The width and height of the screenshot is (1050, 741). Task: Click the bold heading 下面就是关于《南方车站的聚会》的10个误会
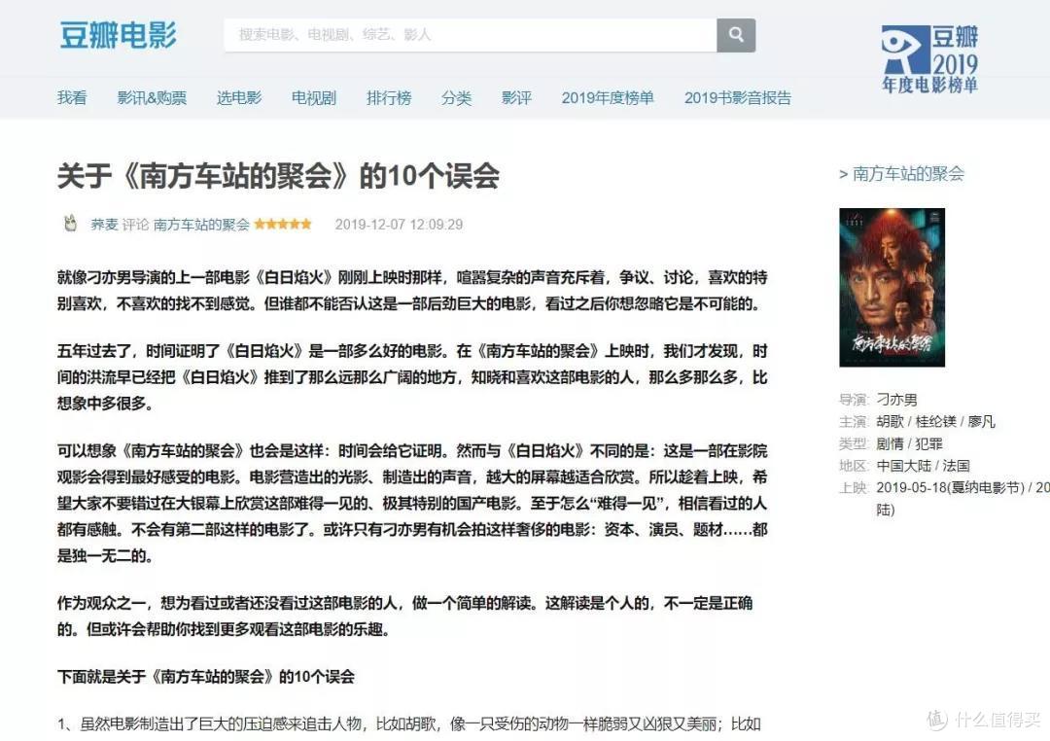point(205,677)
